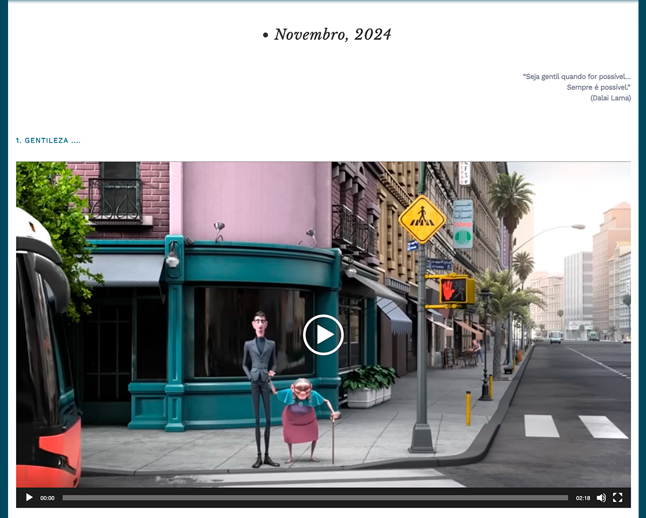
Task: Click the yellow pedestrian crossing sign
Action: [422, 219]
